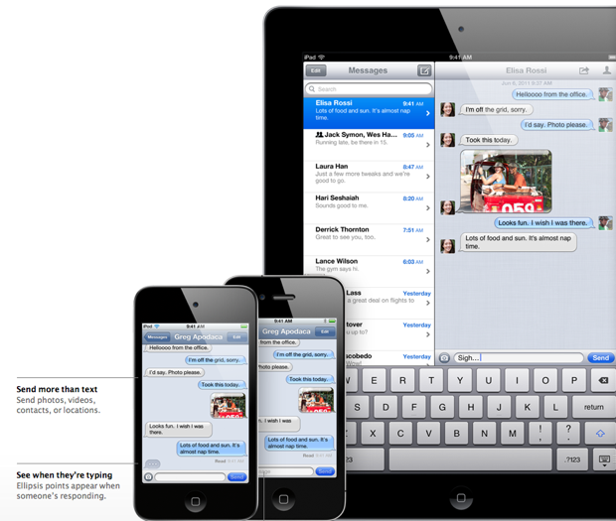Tap the Edit button on iPod touch
Screen dimensions: 616x521
point(236,337)
